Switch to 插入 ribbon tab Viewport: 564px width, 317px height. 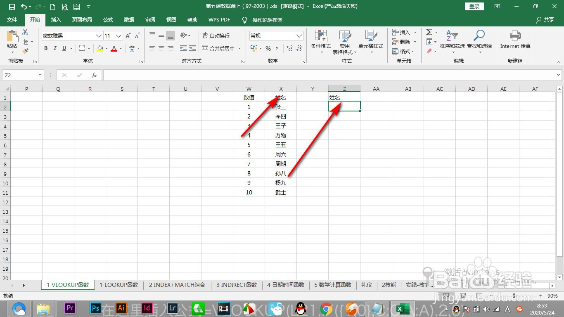click(x=56, y=20)
